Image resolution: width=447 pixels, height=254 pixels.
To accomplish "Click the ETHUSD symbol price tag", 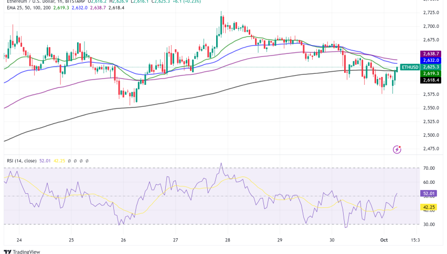I will pos(409,67).
